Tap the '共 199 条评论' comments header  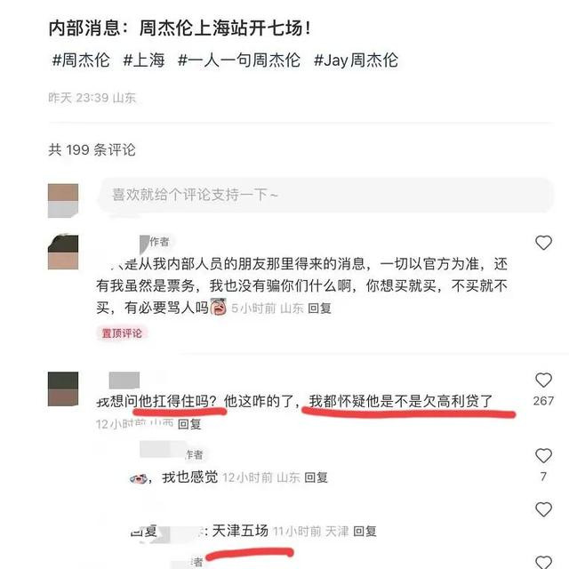tap(92, 149)
